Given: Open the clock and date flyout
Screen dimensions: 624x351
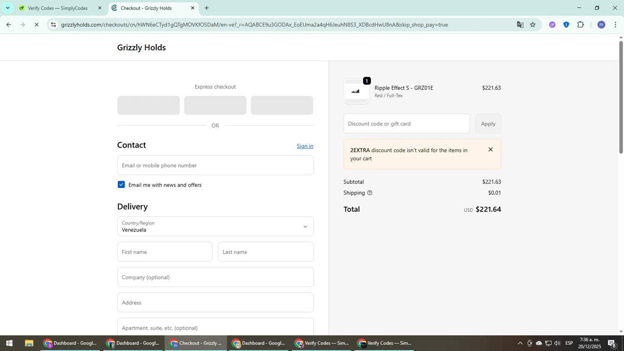Looking at the screenshot, I should coord(589,344).
